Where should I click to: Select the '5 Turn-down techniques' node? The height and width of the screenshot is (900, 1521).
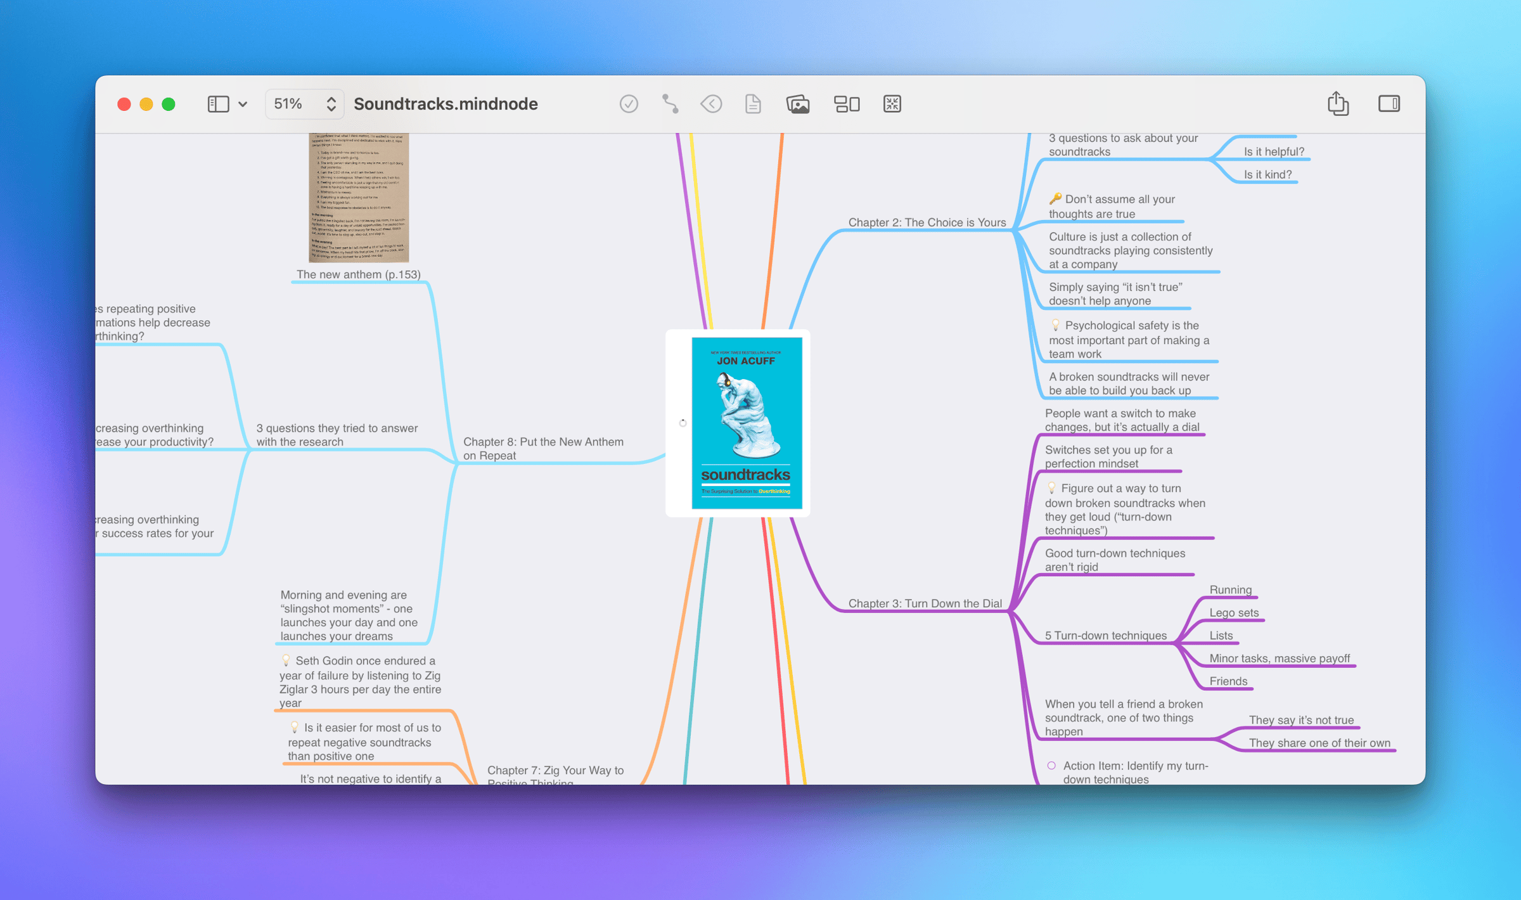[1105, 636]
